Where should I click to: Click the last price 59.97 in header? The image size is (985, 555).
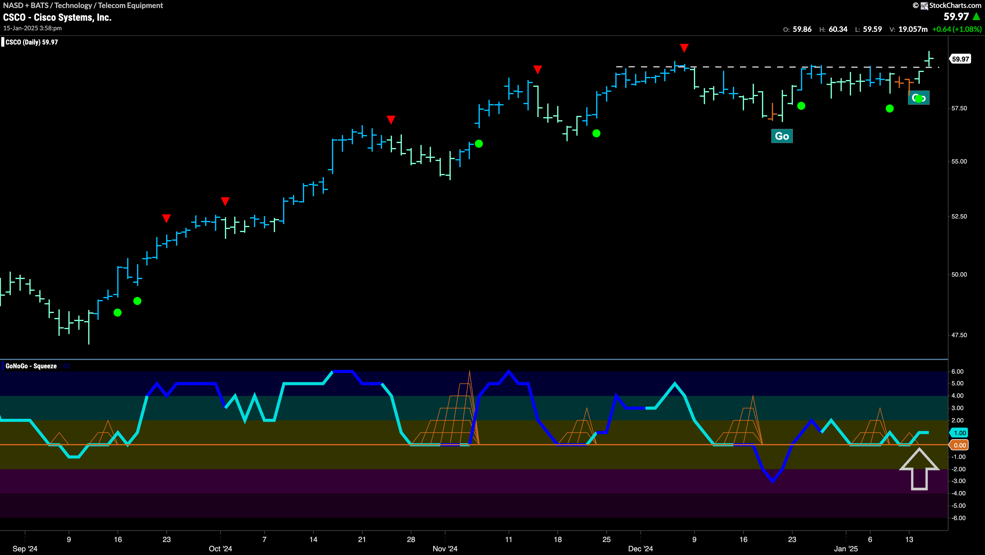click(956, 16)
